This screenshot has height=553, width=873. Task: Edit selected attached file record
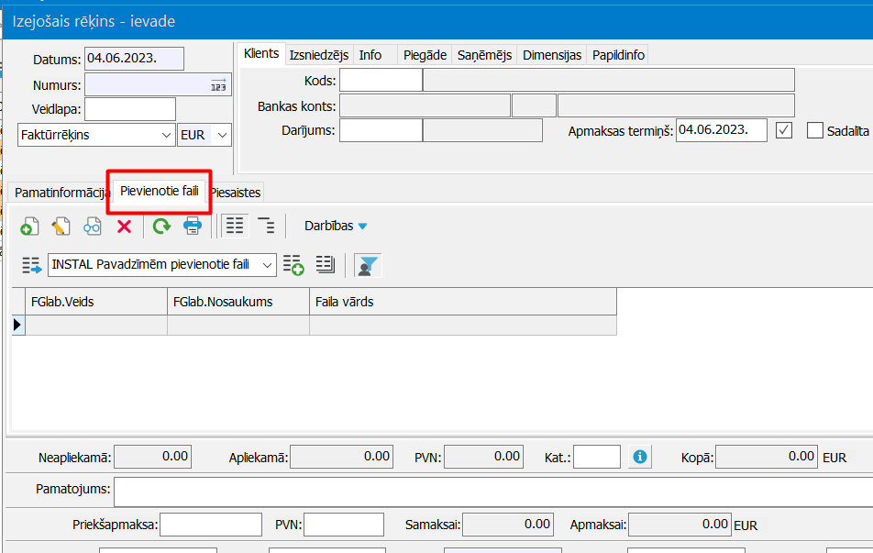[x=61, y=227]
